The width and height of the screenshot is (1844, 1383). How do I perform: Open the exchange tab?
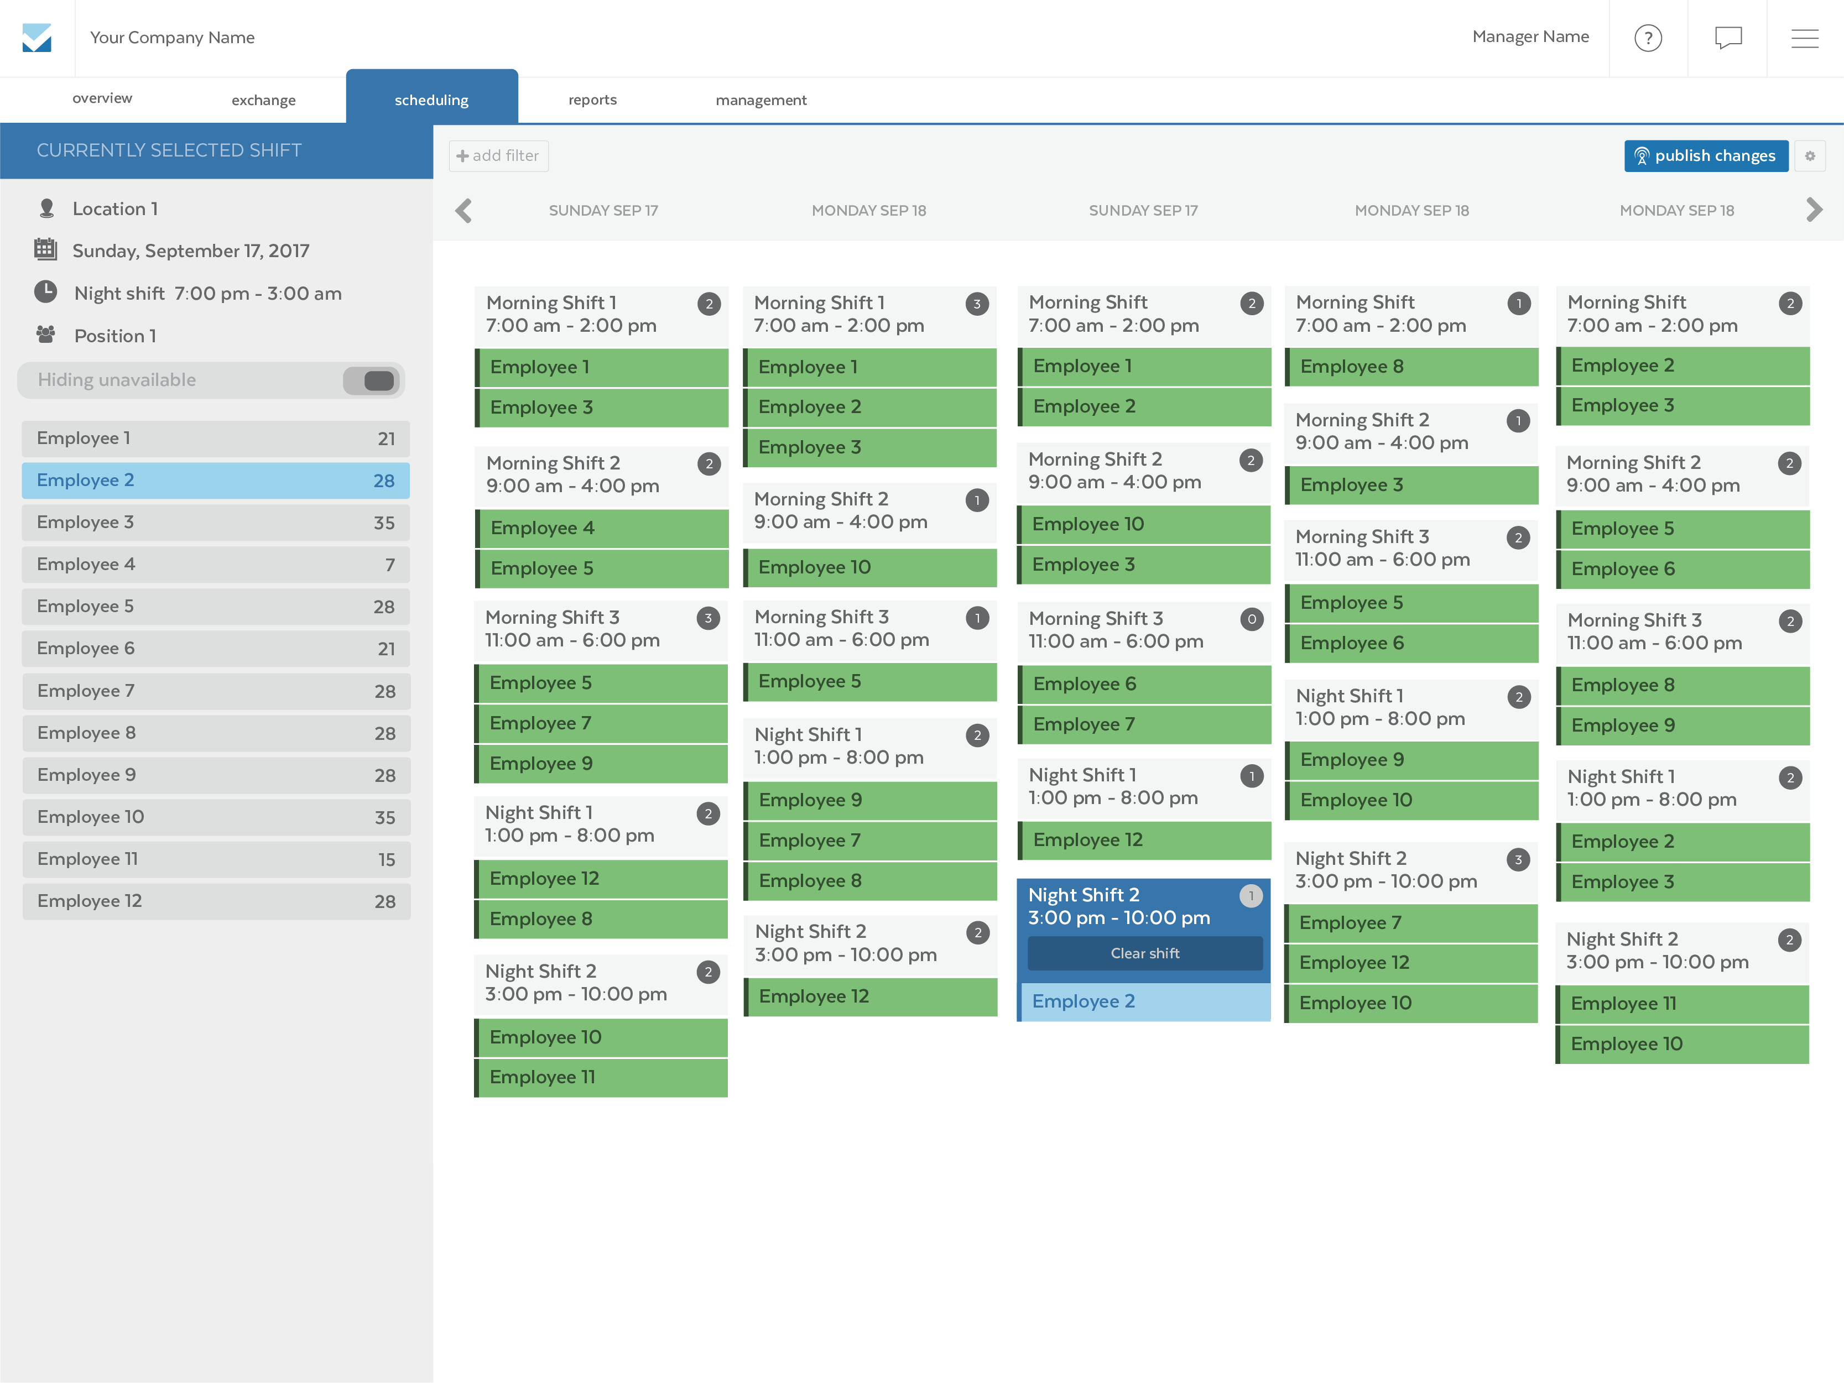click(263, 99)
